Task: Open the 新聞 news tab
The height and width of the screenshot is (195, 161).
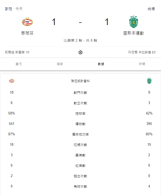Action: point(142,64)
